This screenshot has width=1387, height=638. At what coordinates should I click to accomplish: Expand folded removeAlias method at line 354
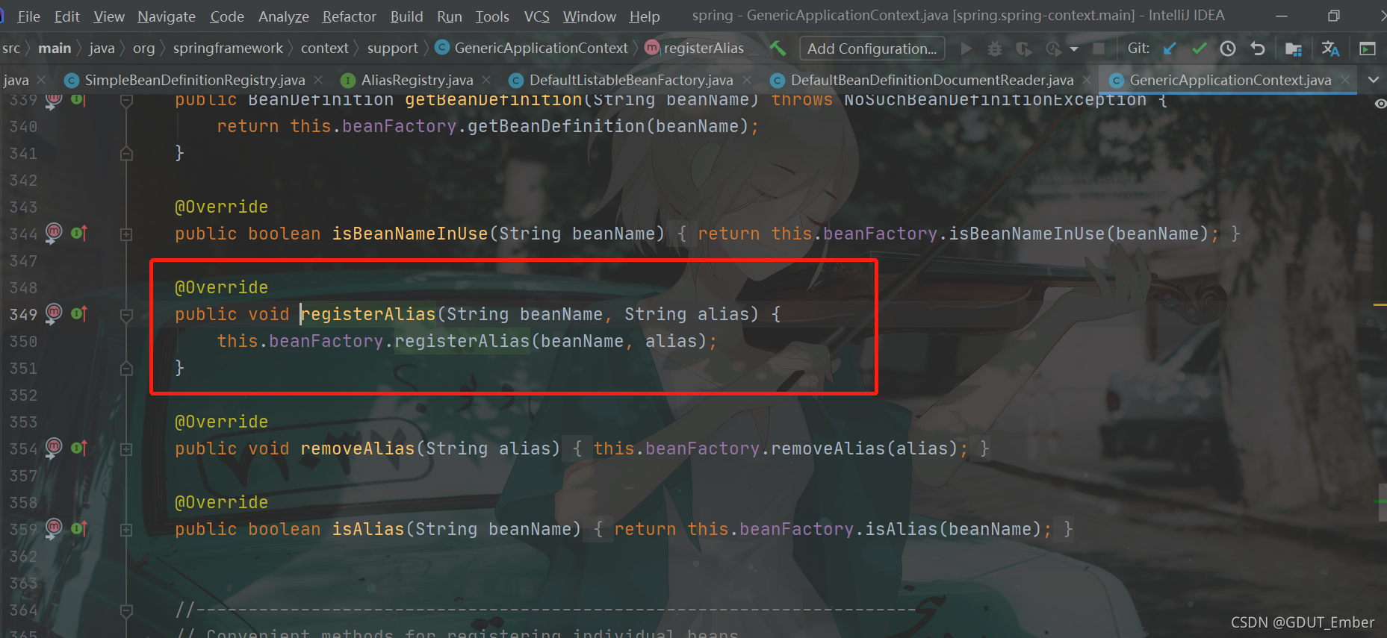click(126, 449)
